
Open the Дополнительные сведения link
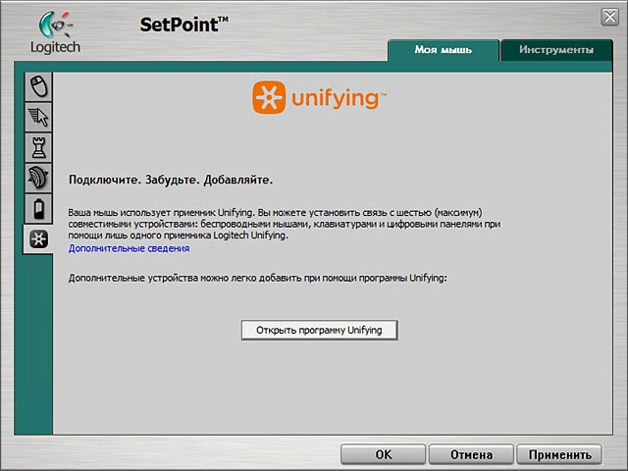pyautogui.click(x=129, y=248)
